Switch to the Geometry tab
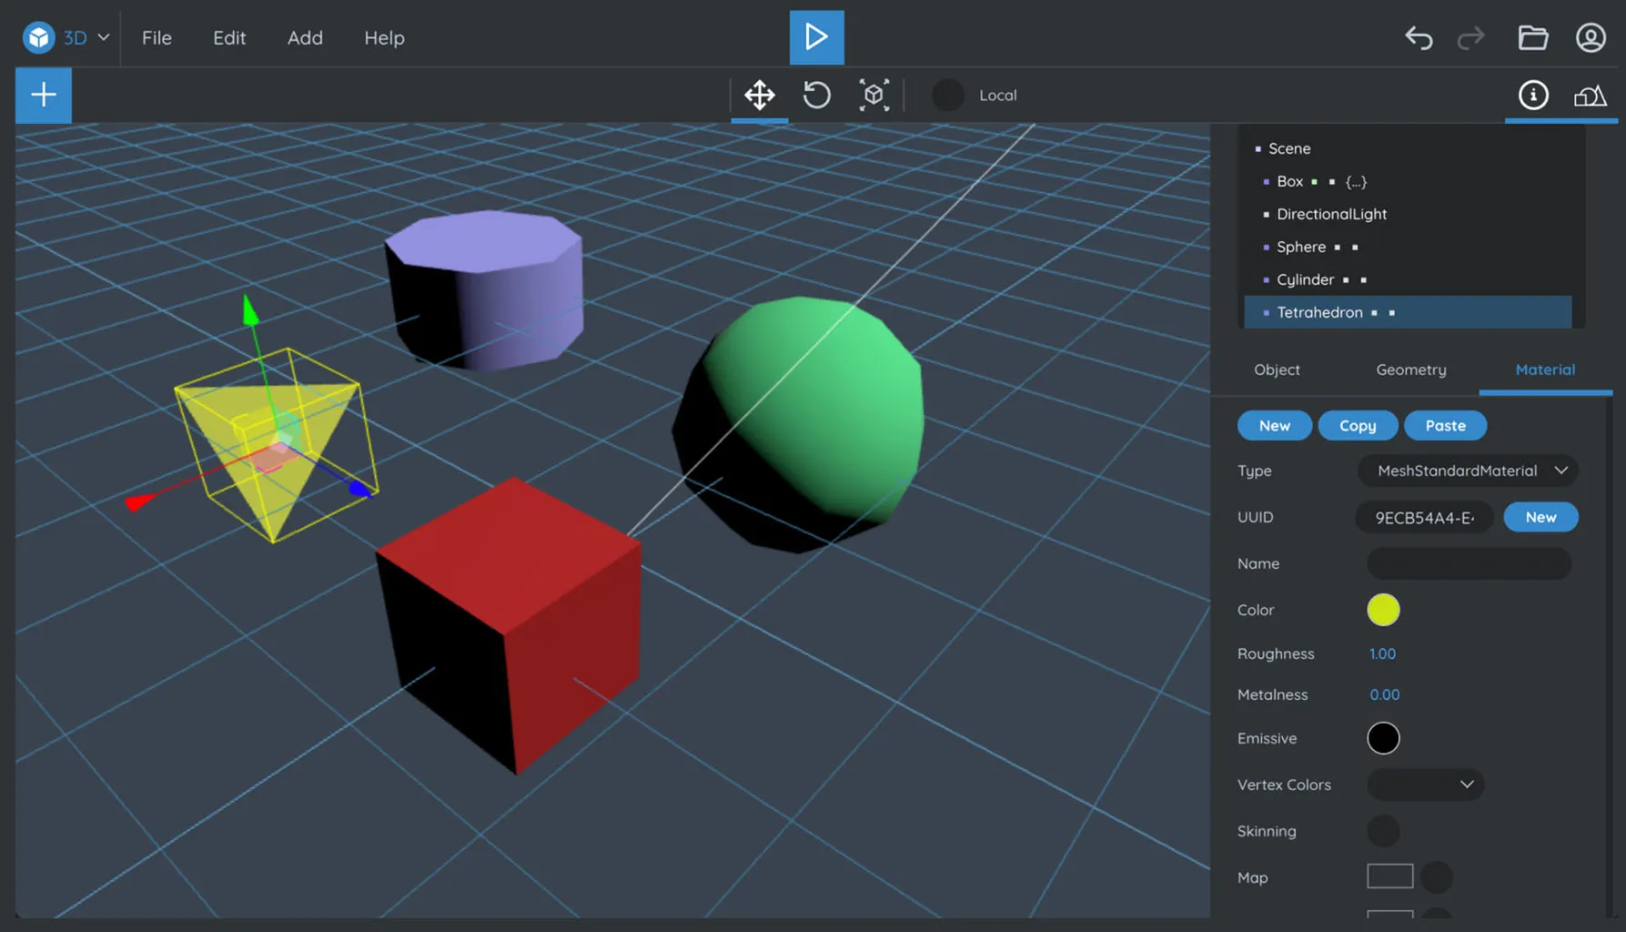This screenshot has width=1626, height=932. point(1410,370)
